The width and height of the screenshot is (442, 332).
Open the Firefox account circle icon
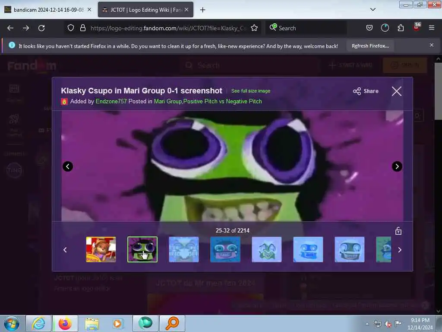coord(385,28)
